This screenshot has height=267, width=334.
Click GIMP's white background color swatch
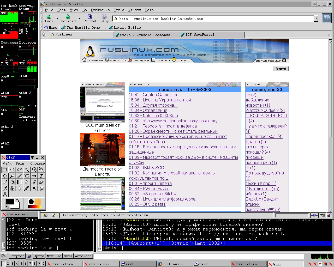pos(16,206)
